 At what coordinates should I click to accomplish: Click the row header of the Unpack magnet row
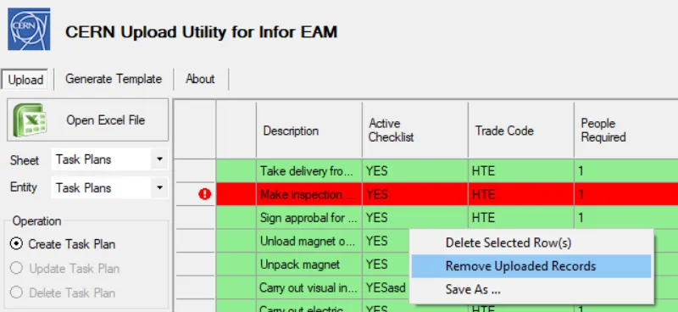pyautogui.click(x=195, y=265)
